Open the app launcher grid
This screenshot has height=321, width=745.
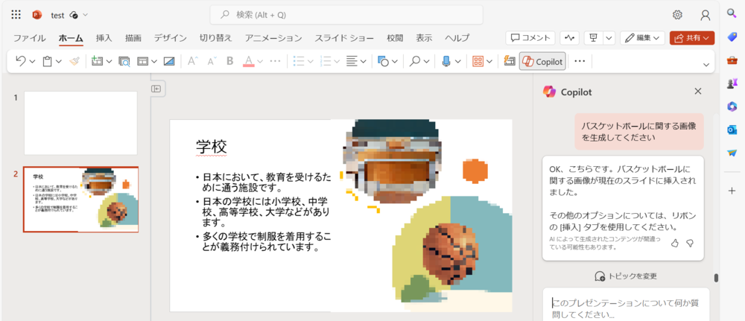point(16,15)
